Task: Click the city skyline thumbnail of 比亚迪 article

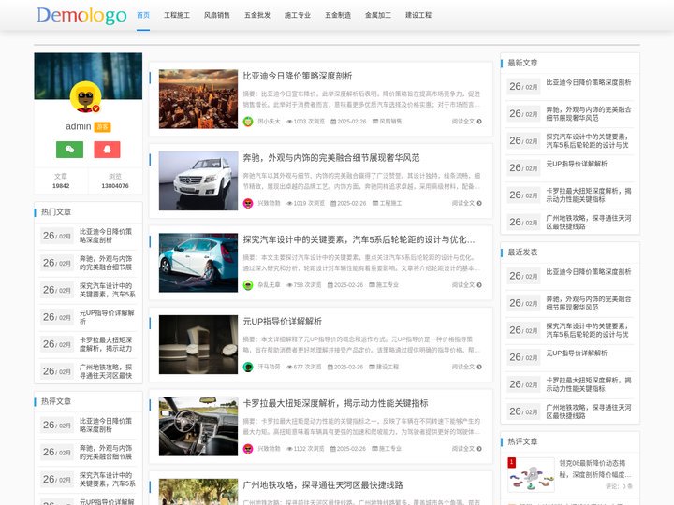Action: pyautogui.click(x=198, y=99)
